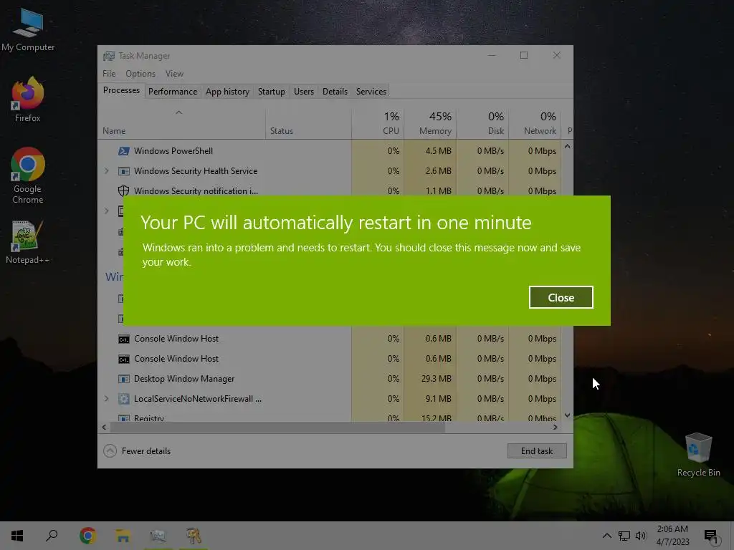Open network status tray icon
The width and height of the screenshot is (734, 550).
coord(624,536)
